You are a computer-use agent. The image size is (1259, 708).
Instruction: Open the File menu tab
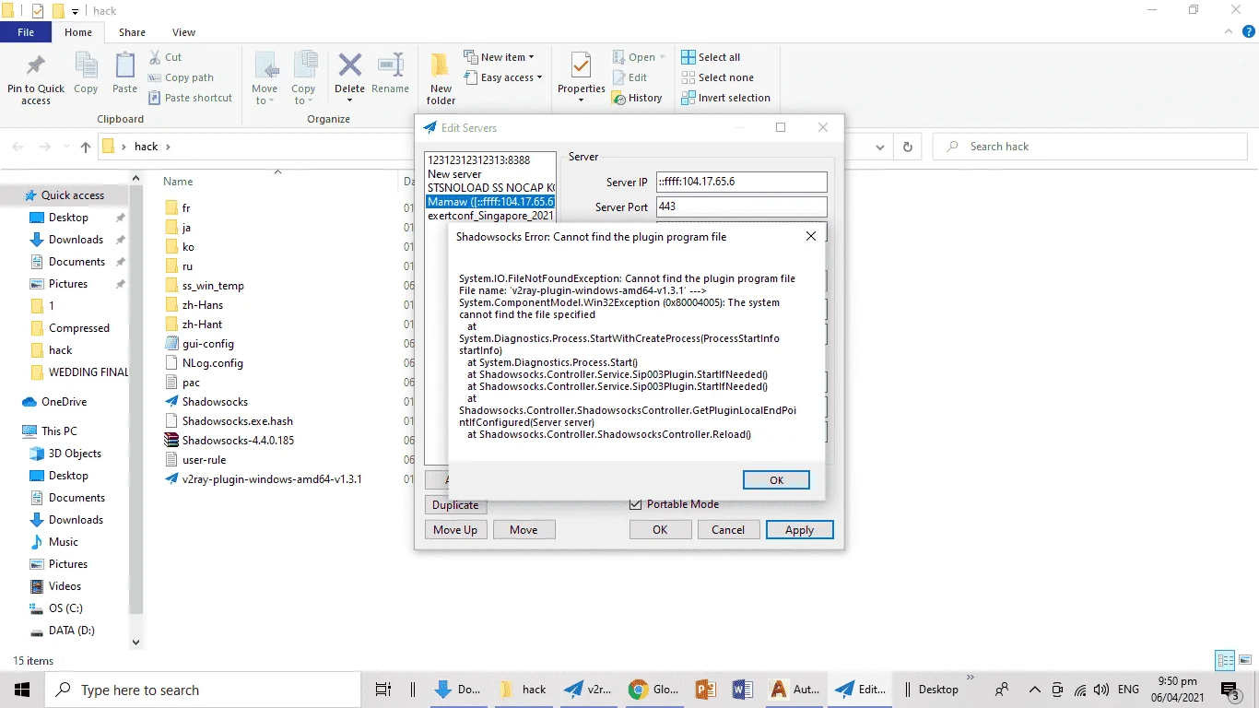pyautogui.click(x=26, y=32)
